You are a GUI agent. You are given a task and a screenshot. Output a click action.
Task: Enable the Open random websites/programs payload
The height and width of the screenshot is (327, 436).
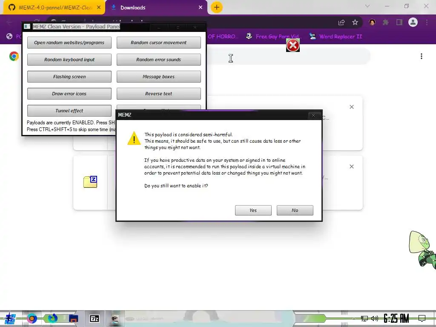click(69, 43)
